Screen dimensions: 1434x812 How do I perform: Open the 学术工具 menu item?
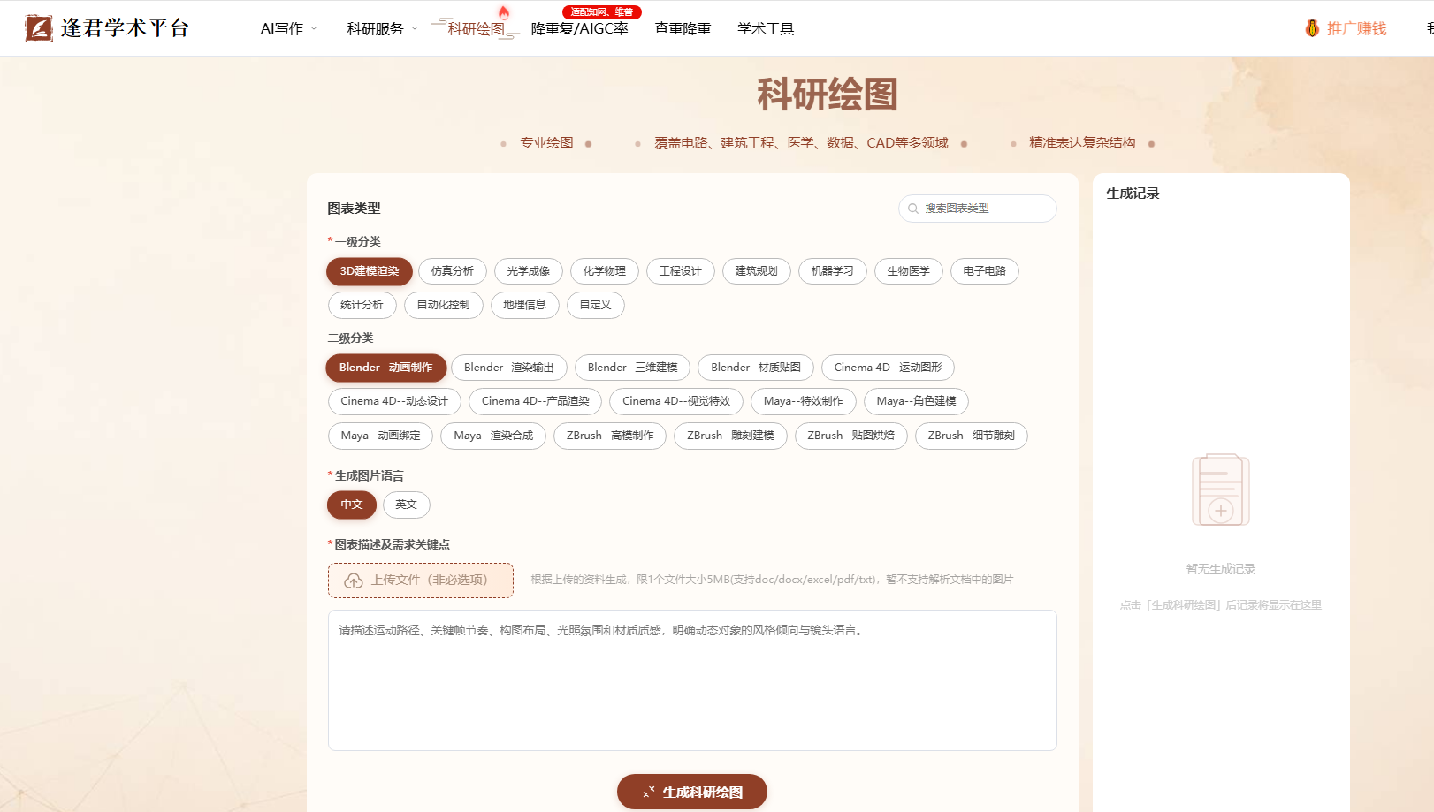click(x=766, y=28)
